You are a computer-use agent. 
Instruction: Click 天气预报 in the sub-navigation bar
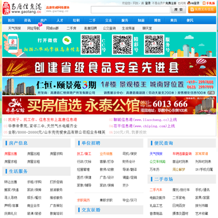click(x=15, y=28)
